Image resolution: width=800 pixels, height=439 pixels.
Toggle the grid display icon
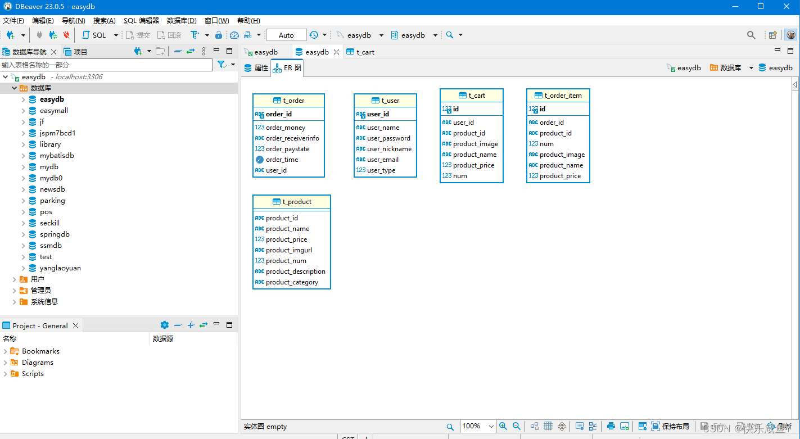tap(548, 426)
